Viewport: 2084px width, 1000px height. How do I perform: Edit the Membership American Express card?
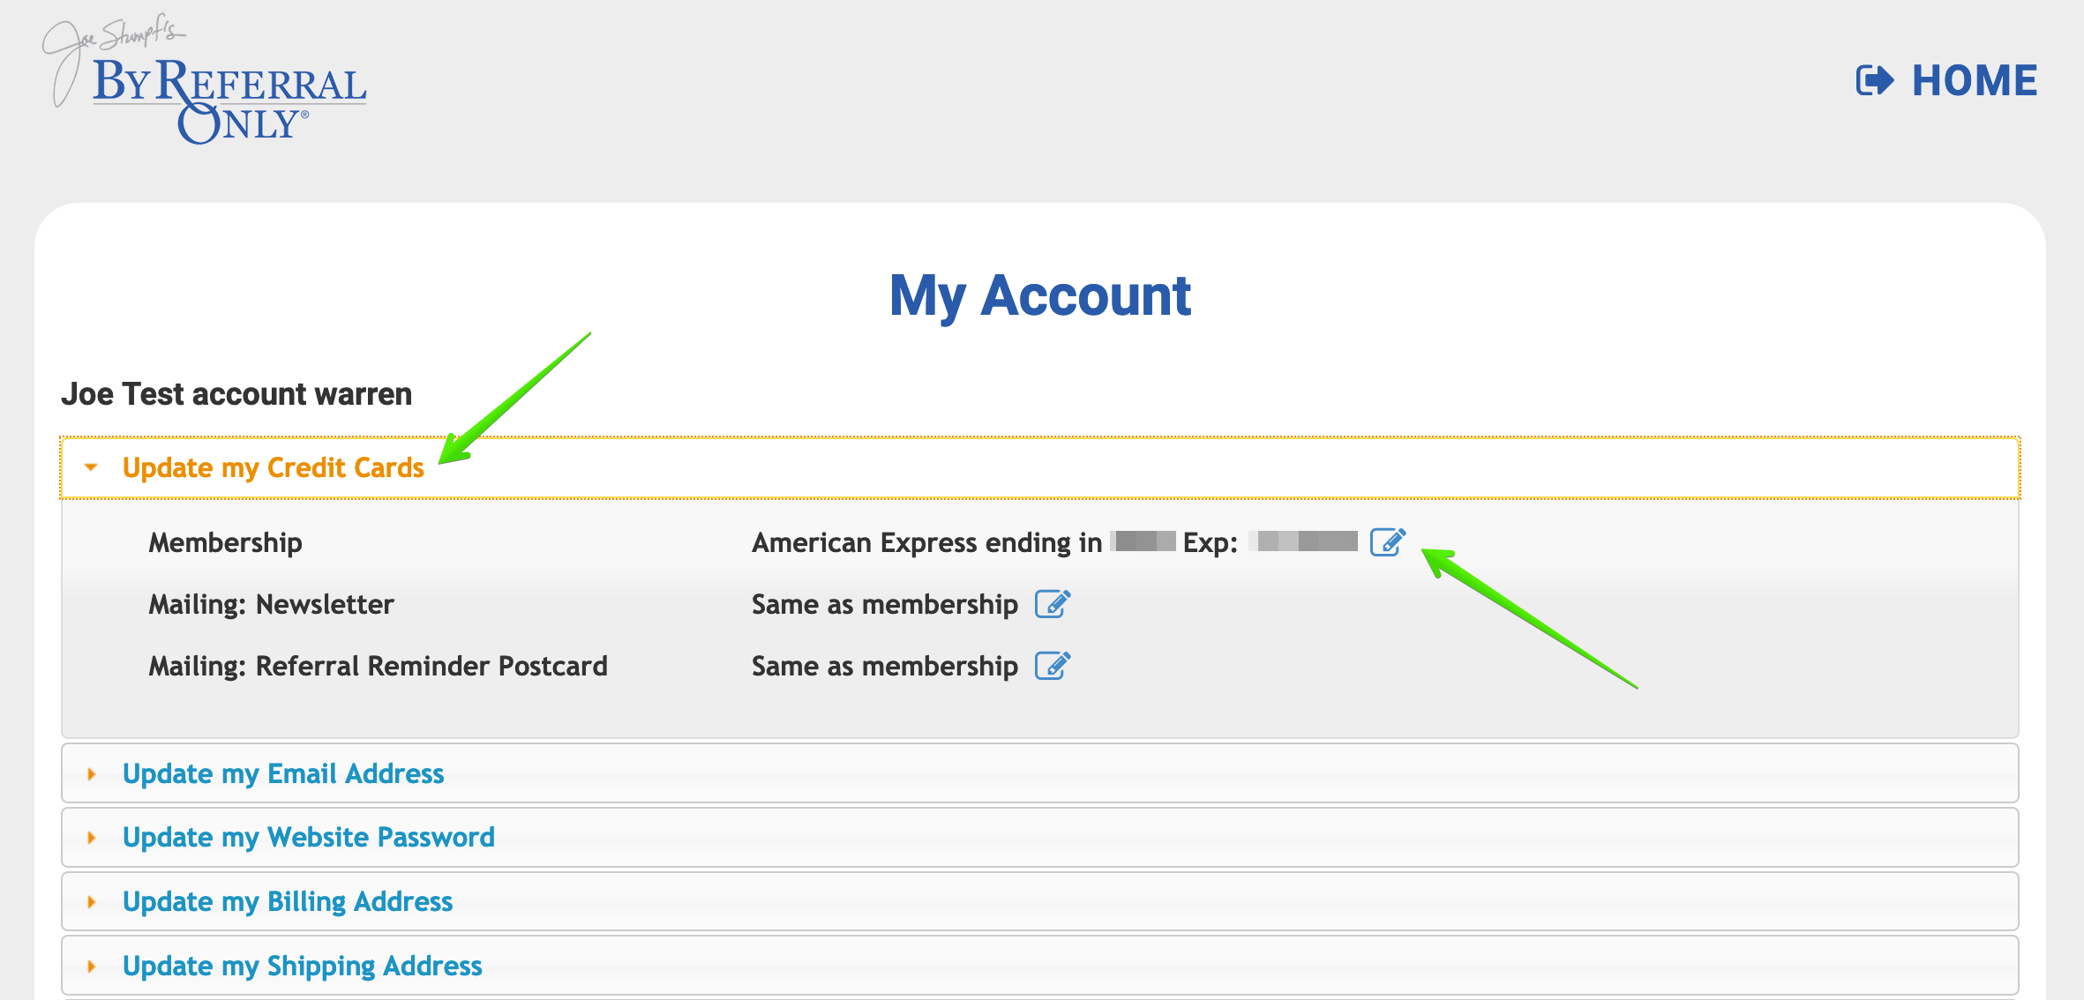tap(1387, 541)
